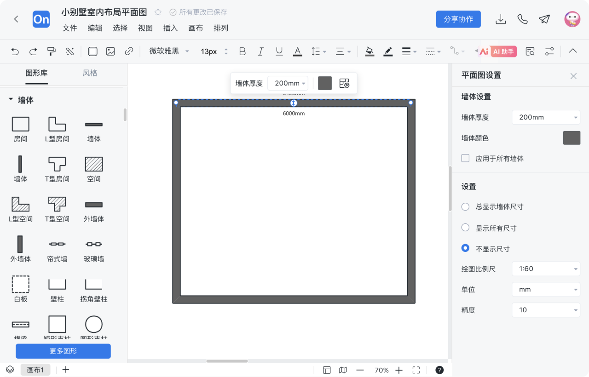Switch to the 风格 tab

[x=90, y=74]
